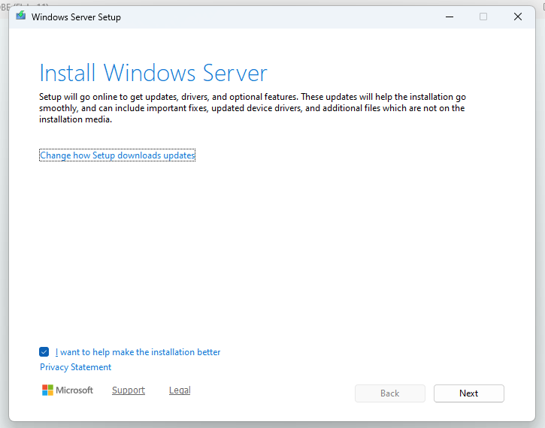This screenshot has width=545, height=428.
Task: Click the "I want to help" checkbox label
Action: click(x=138, y=352)
